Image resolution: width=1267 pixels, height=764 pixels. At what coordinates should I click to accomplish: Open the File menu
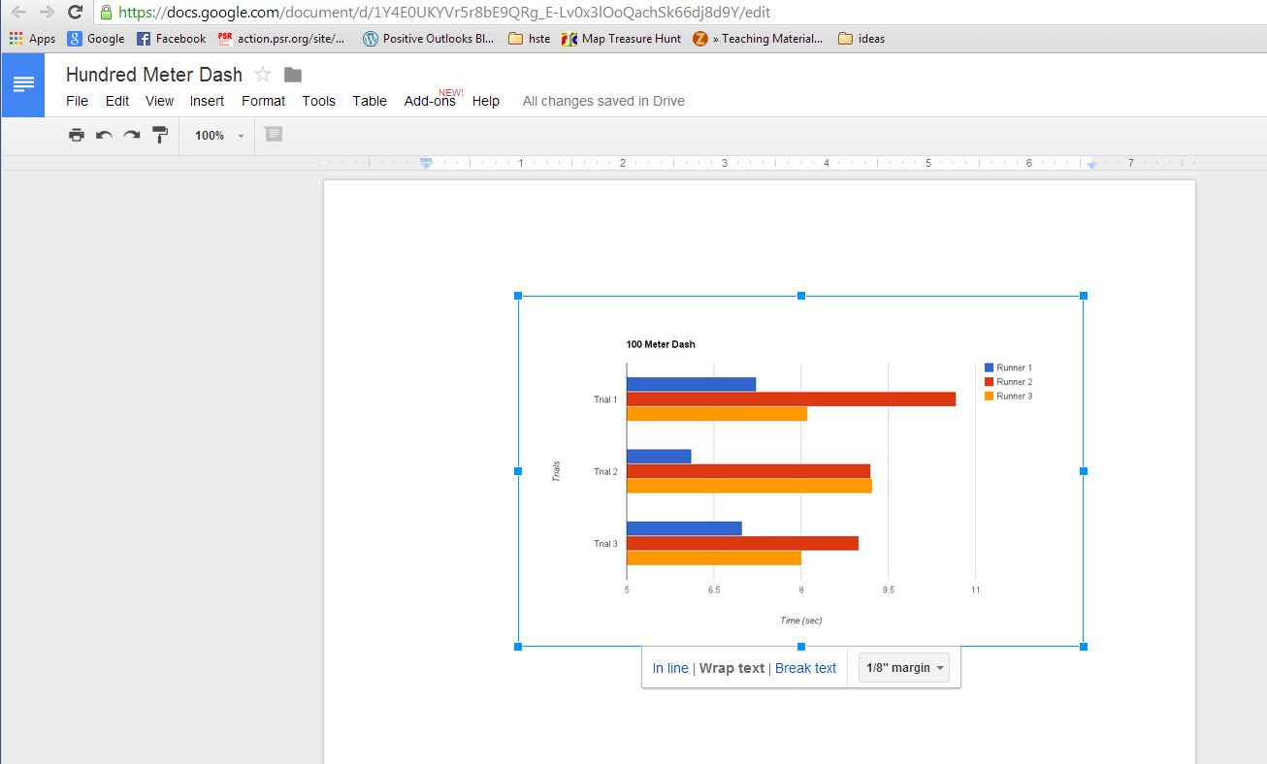tap(77, 101)
